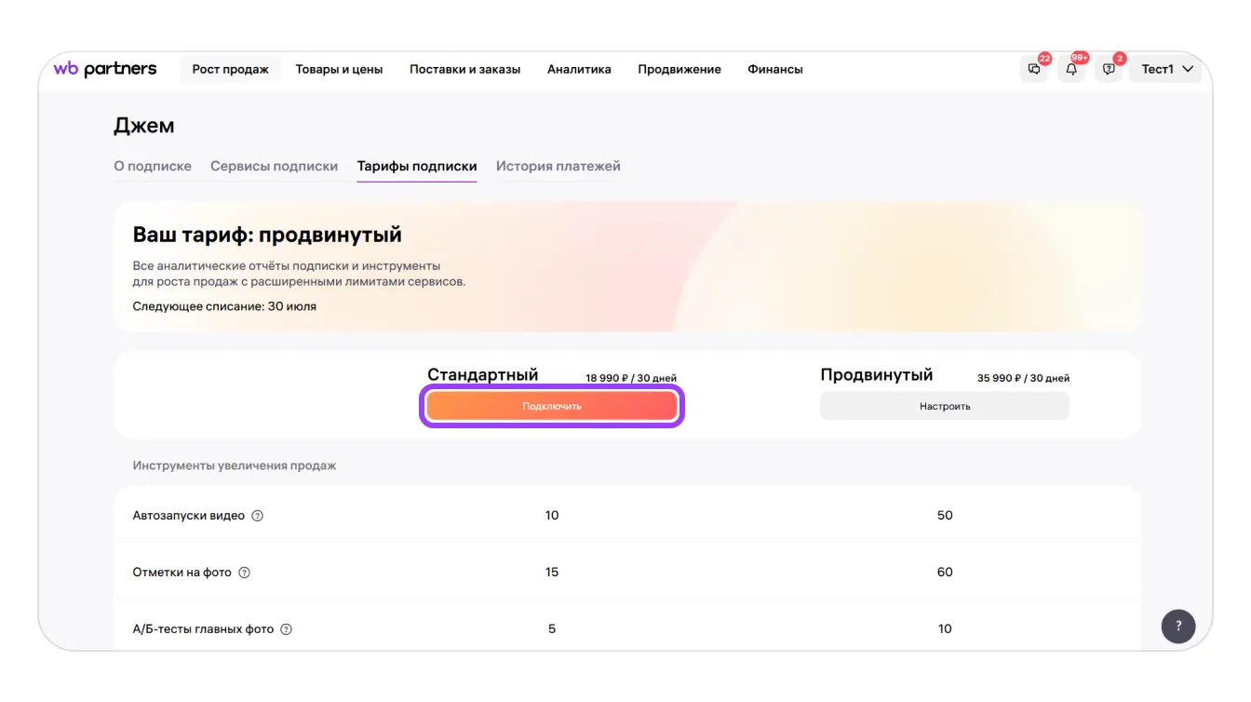This screenshot has width=1251, height=702.
Task: Switch to the О подписке tab
Action: coord(153,167)
